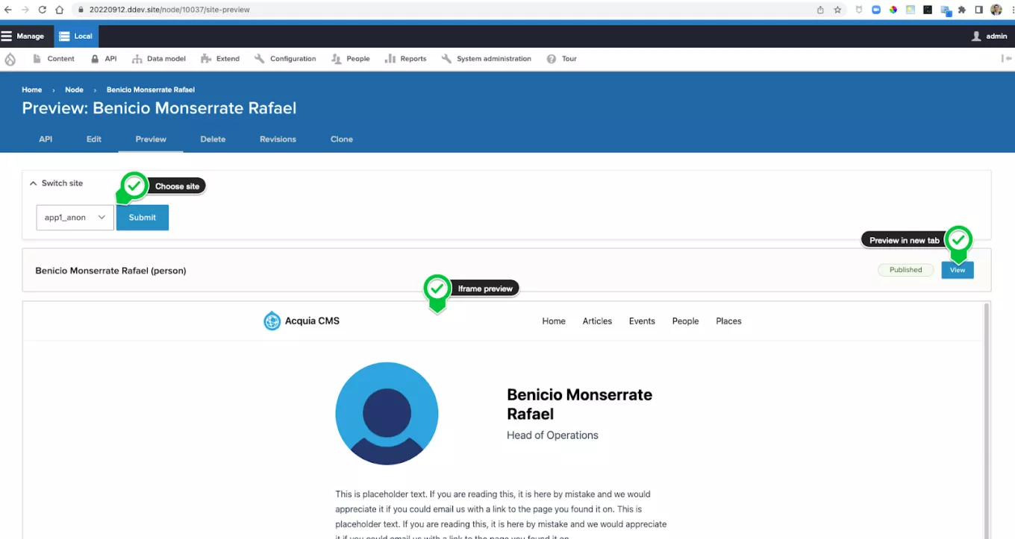Switch to the Clone tab
1015x539 pixels.
coord(341,139)
